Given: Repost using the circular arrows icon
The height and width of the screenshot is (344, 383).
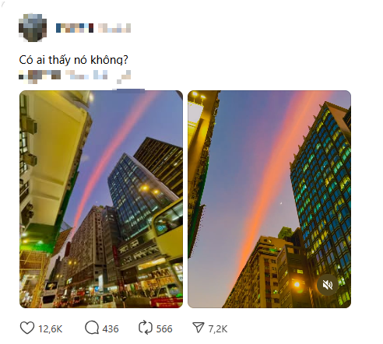Looking at the screenshot, I should (x=146, y=328).
